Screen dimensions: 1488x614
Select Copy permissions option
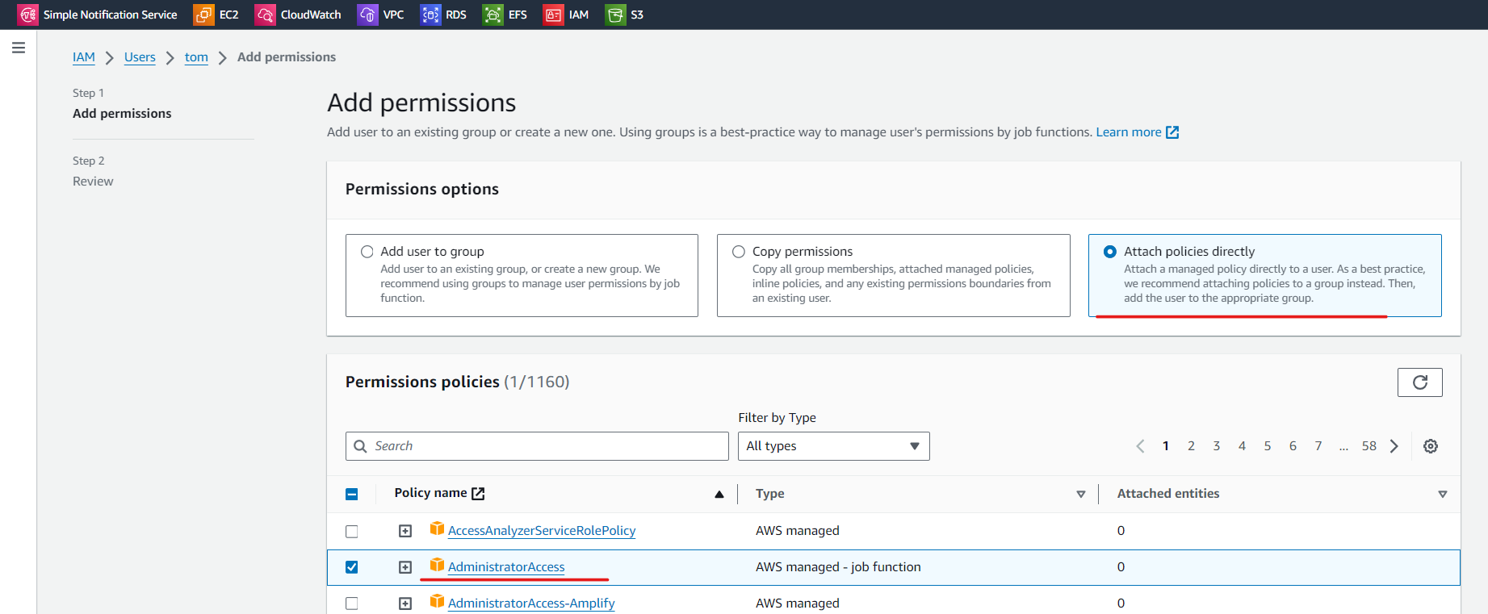pos(739,252)
